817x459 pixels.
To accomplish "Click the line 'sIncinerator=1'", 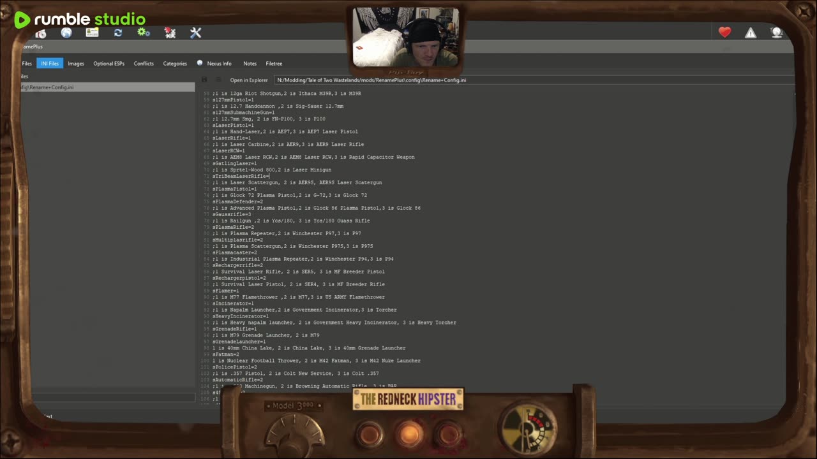I will click(x=233, y=304).
